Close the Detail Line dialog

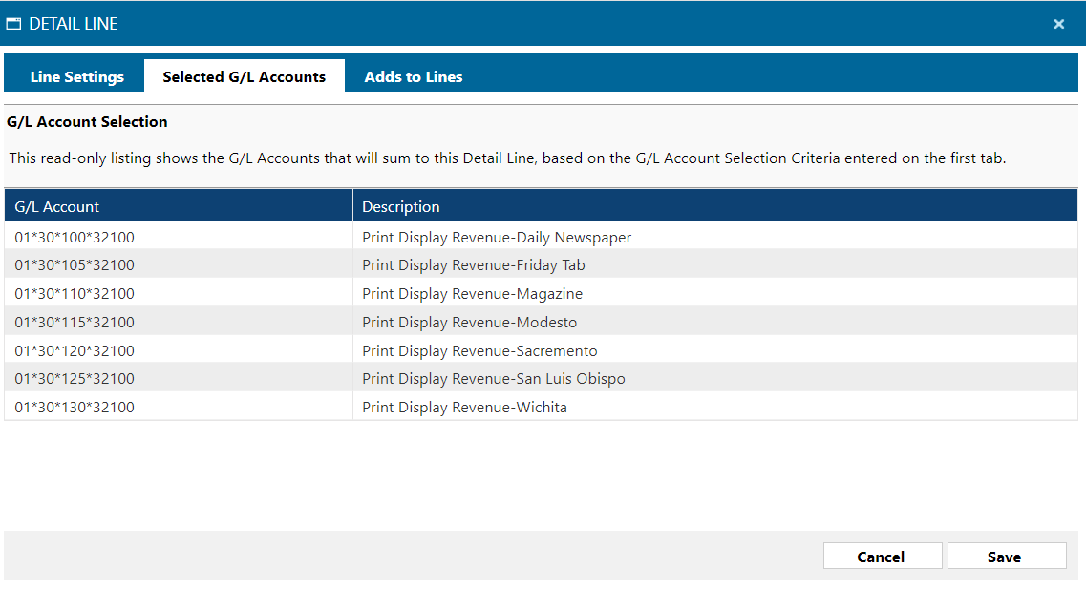pyautogui.click(x=1058, y=24)
